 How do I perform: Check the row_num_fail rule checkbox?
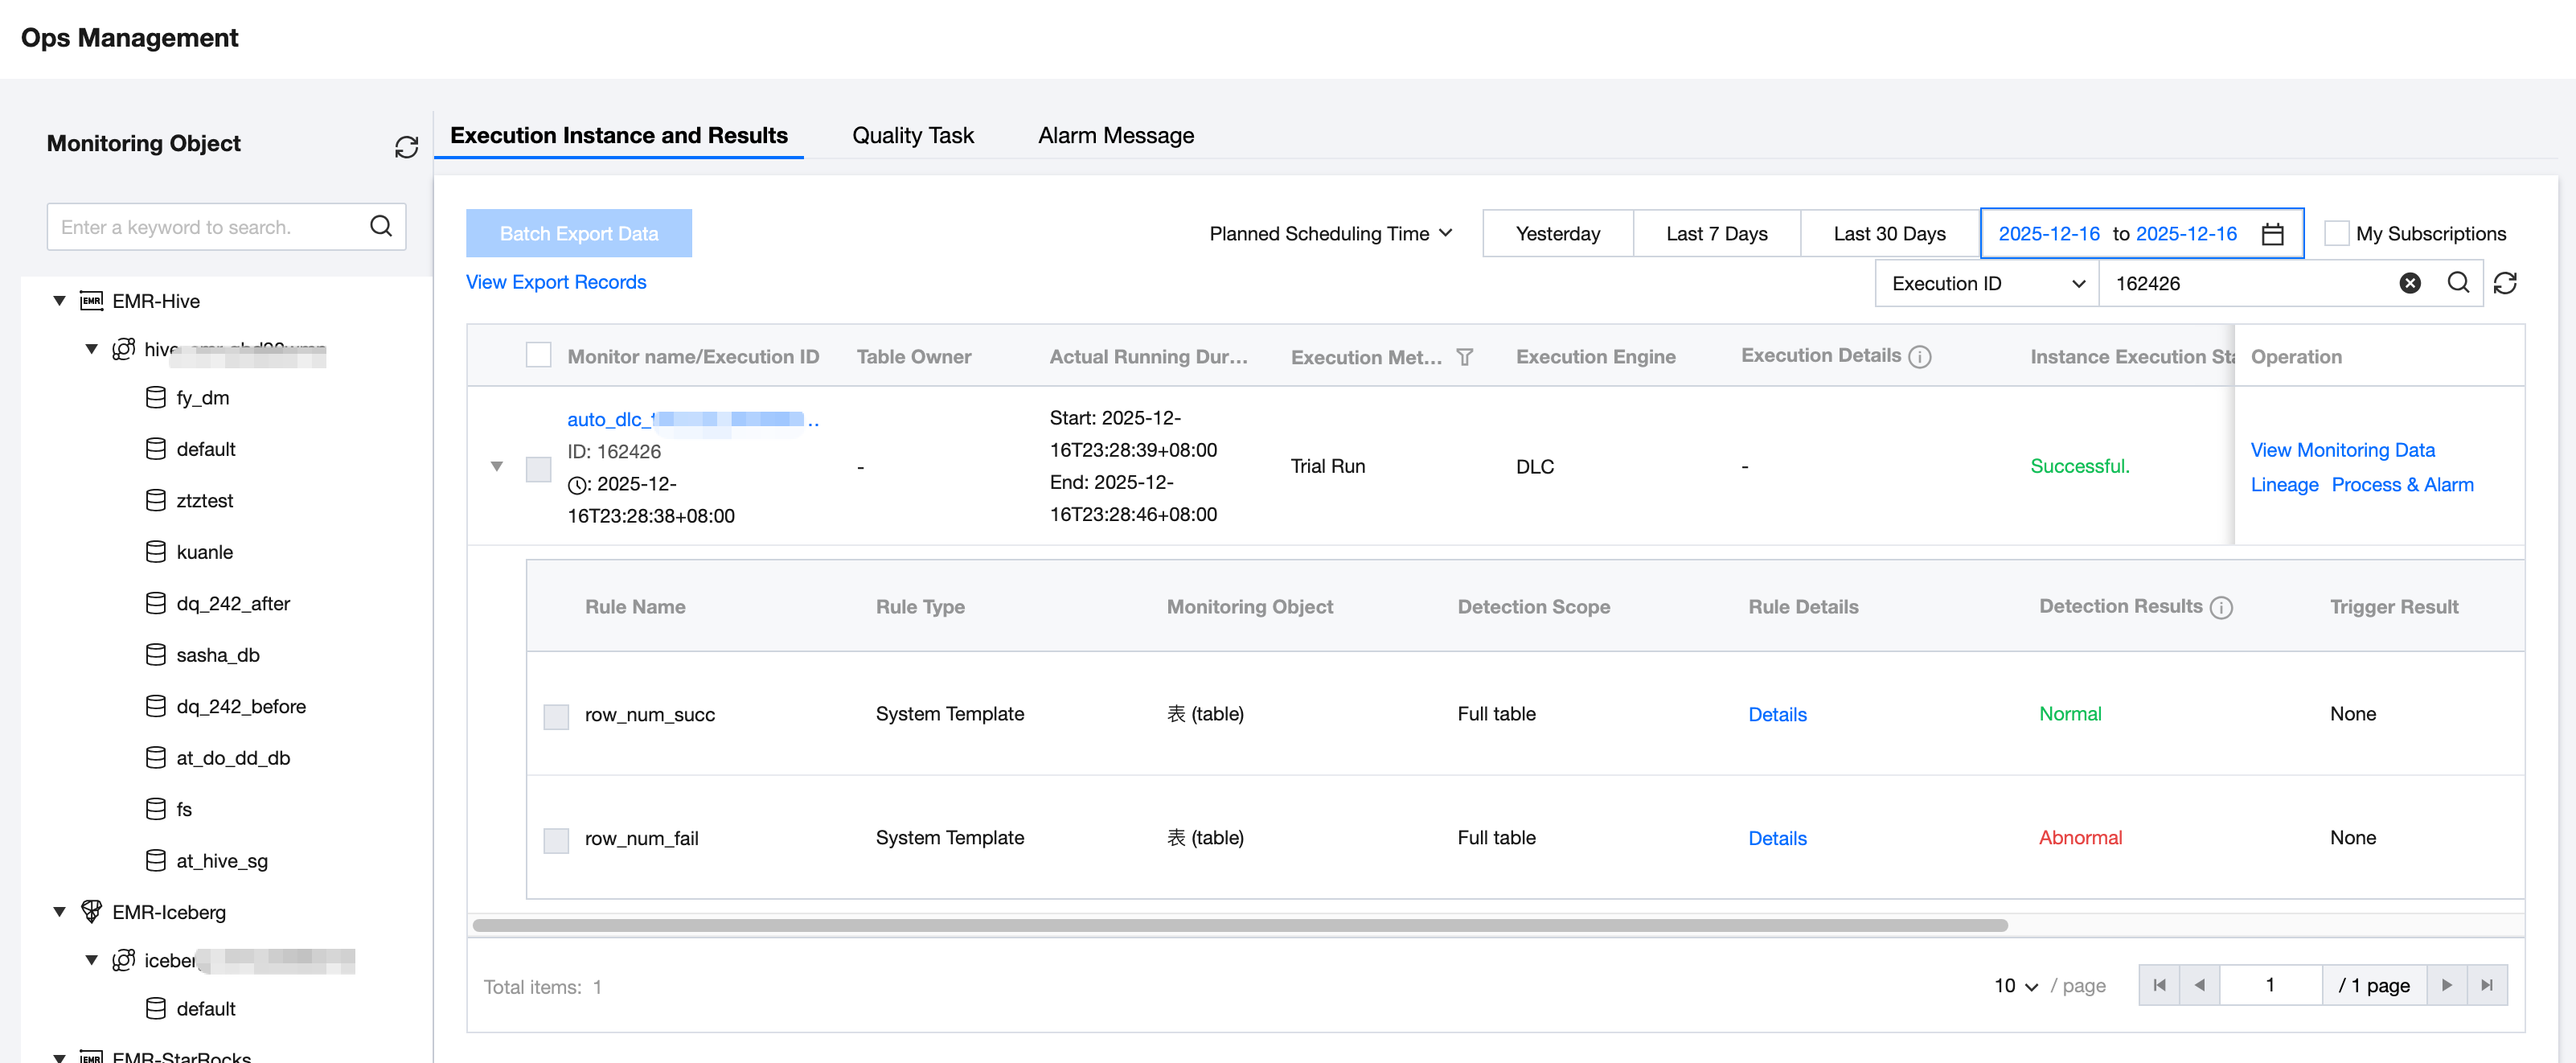pos(556,839)
